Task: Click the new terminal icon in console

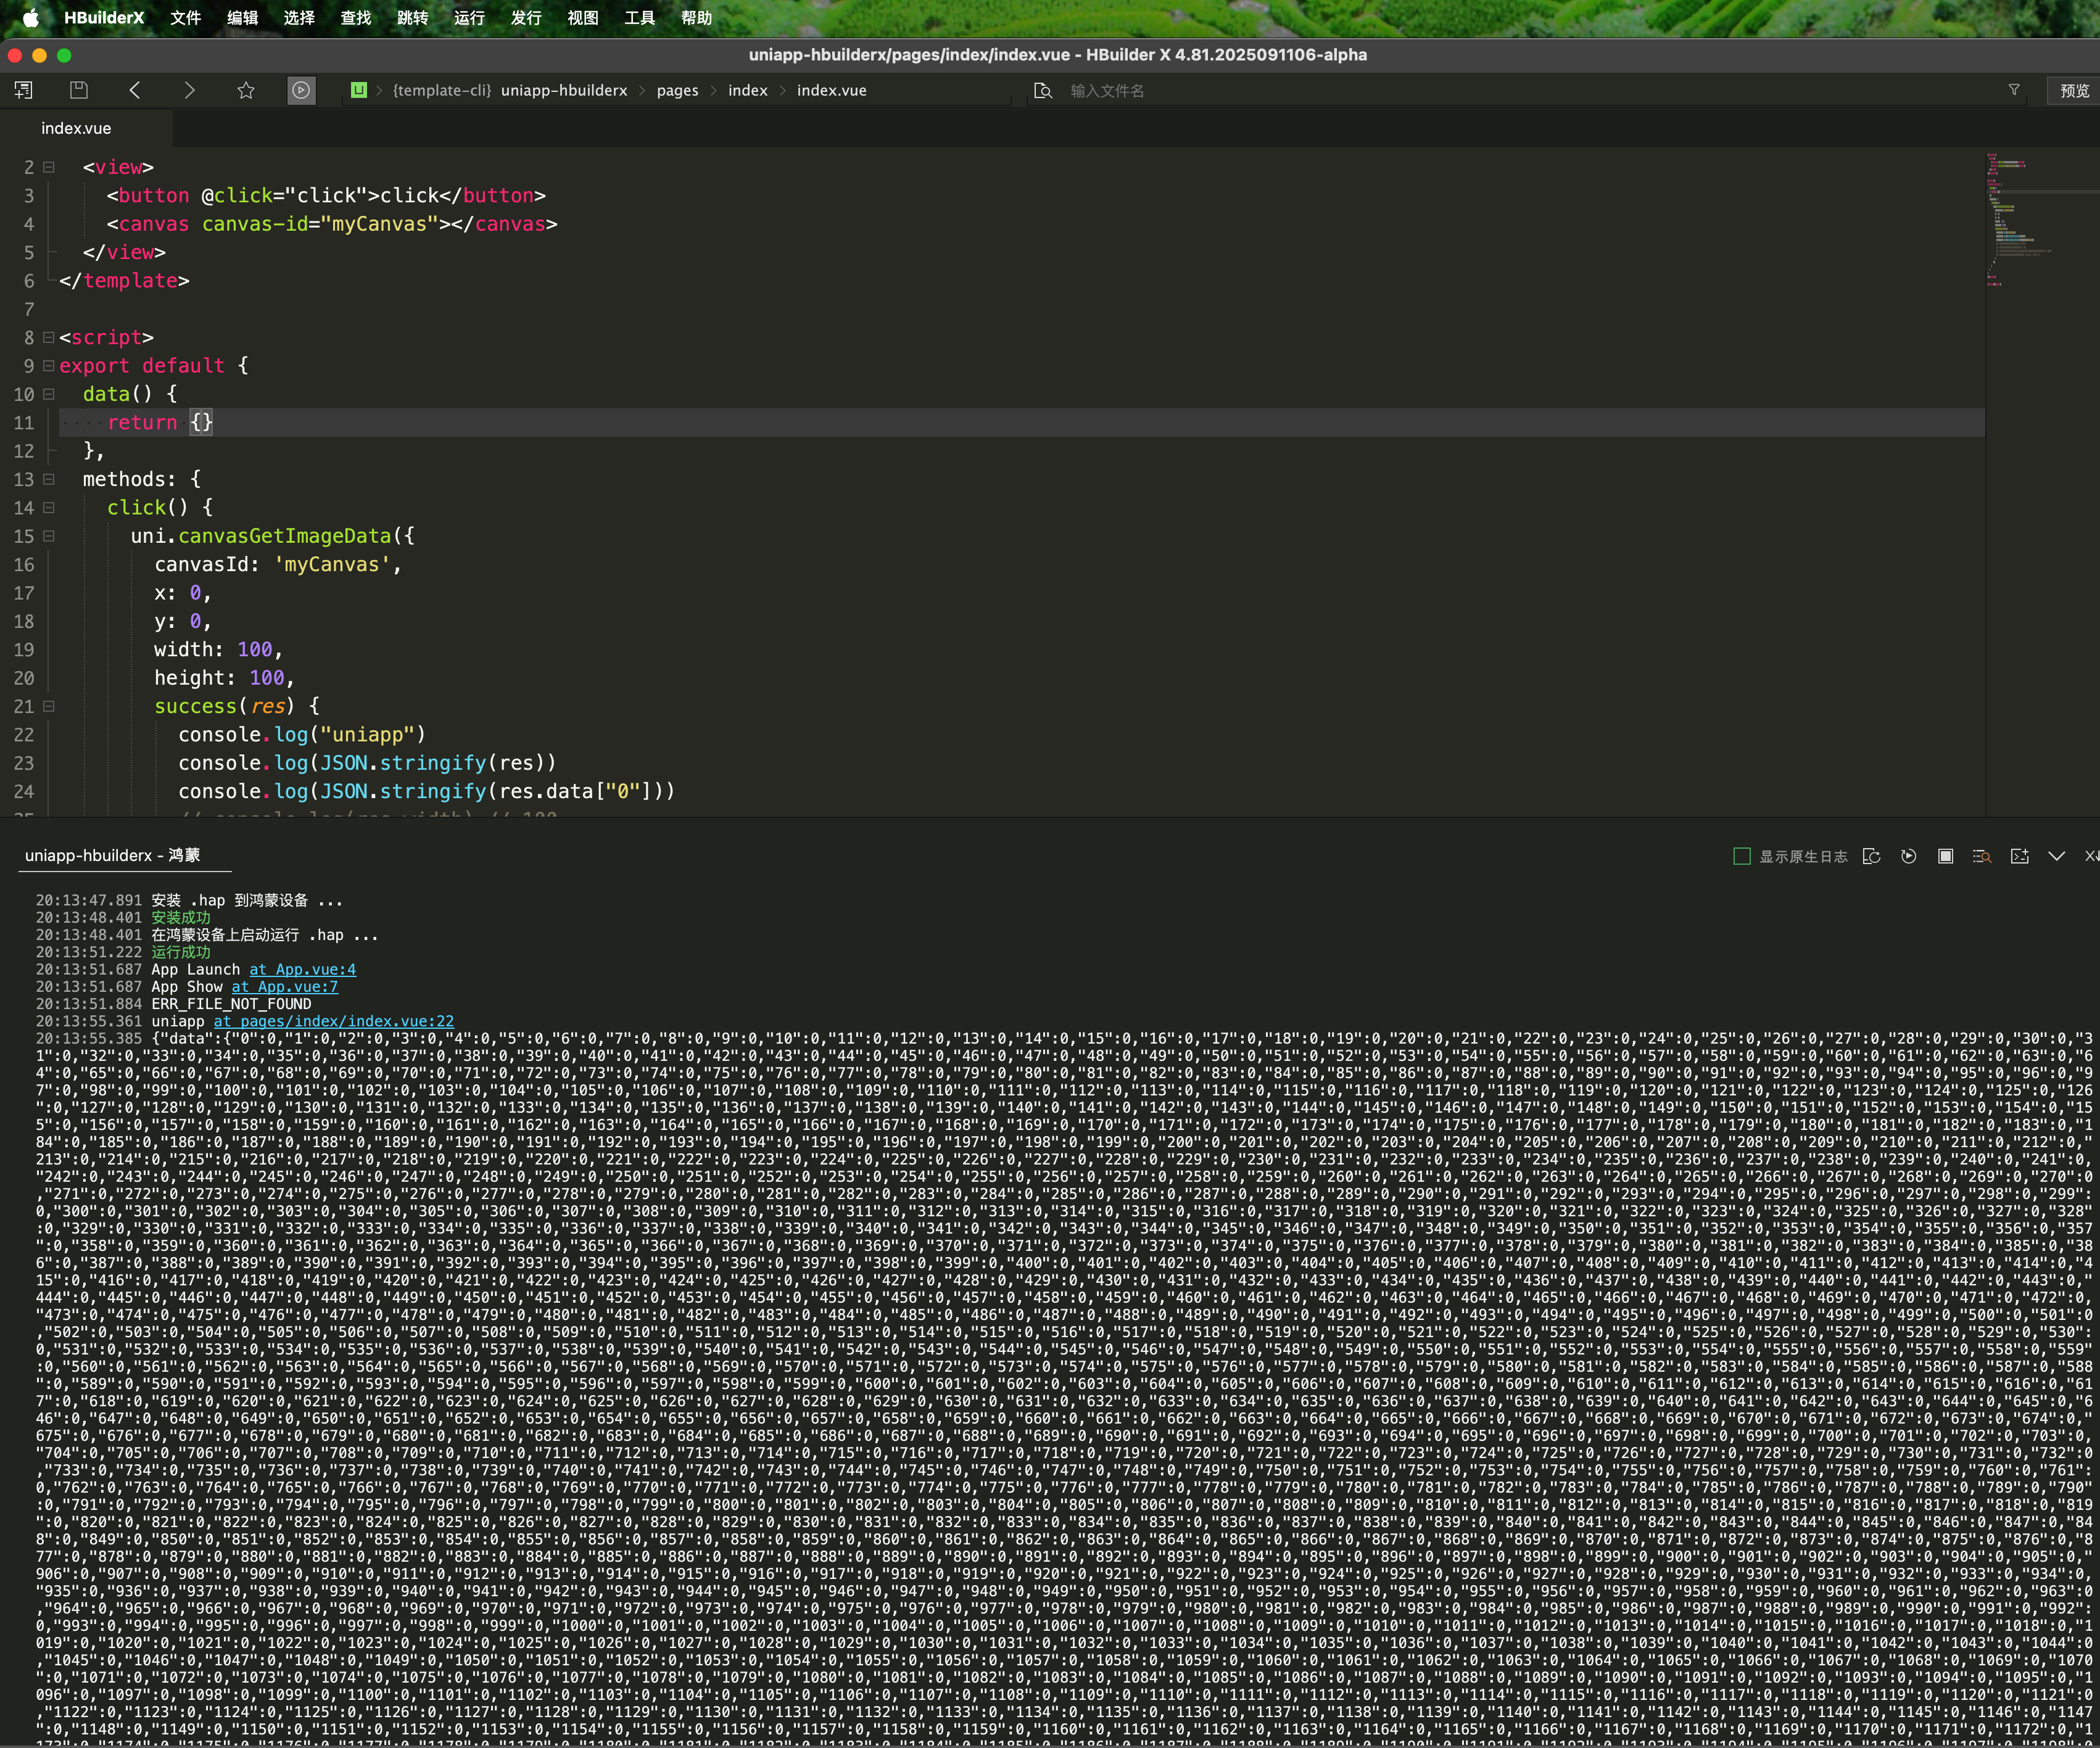Action: point(2020,856)
